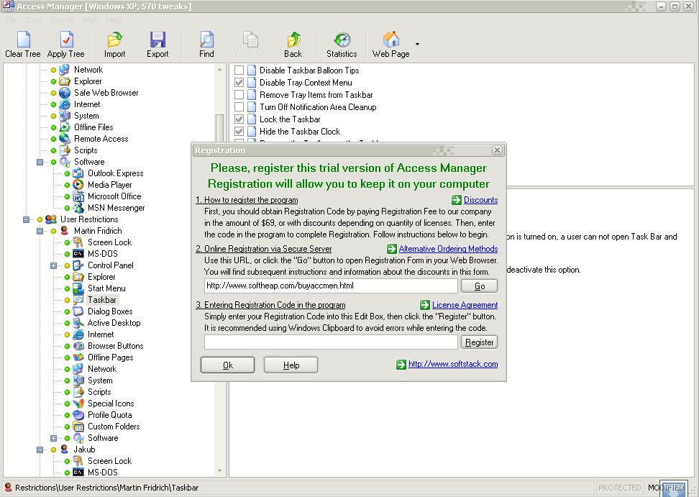Select the Dialog Boxes tree icon
The width and height of the screenshot is (699, 497).
[x=78, y=311]
